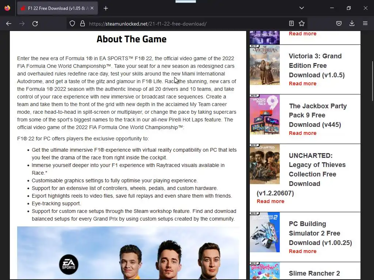374x280 pixels.
Task: Toggle reader view icon
Action: [x=291, y=23]
